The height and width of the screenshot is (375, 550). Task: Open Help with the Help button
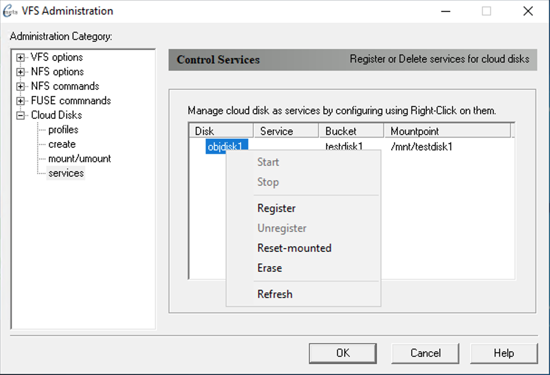tap(504, 353)
